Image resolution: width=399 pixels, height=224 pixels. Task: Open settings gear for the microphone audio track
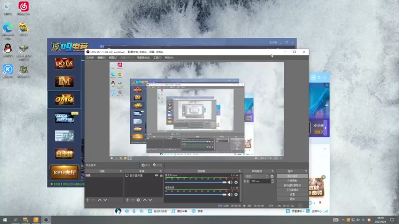tap(236, 182)
